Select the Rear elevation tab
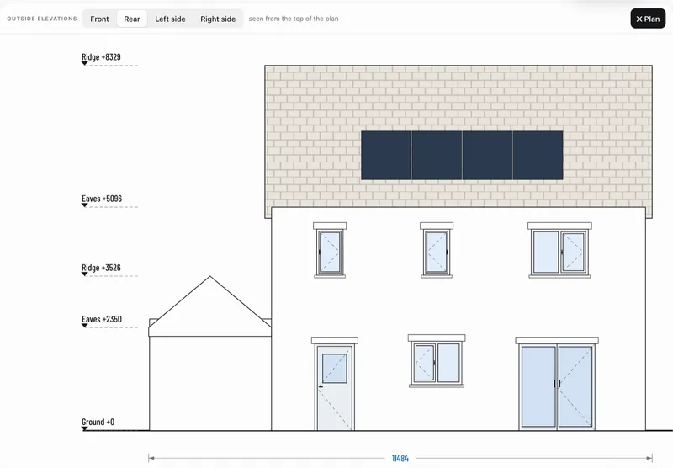 pos(132,19)
